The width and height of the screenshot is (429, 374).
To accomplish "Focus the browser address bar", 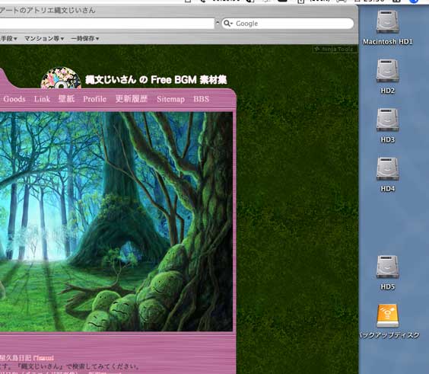I will (x=106, y=24).
